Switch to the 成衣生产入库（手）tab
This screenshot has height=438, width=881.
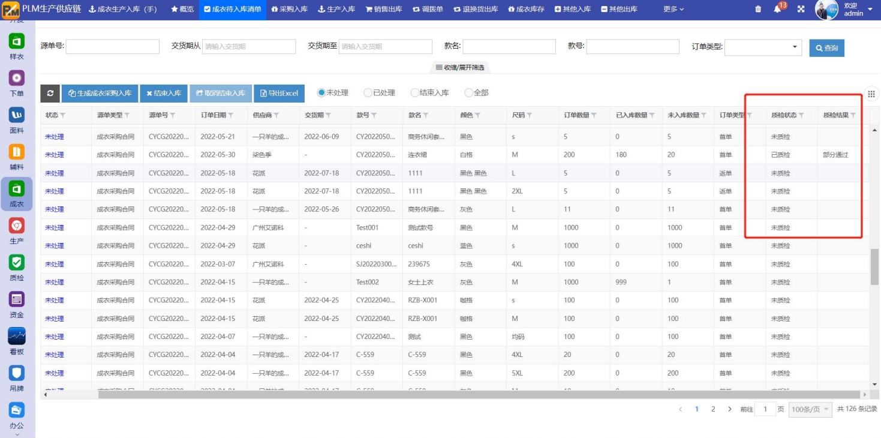(x=123, y=10)
